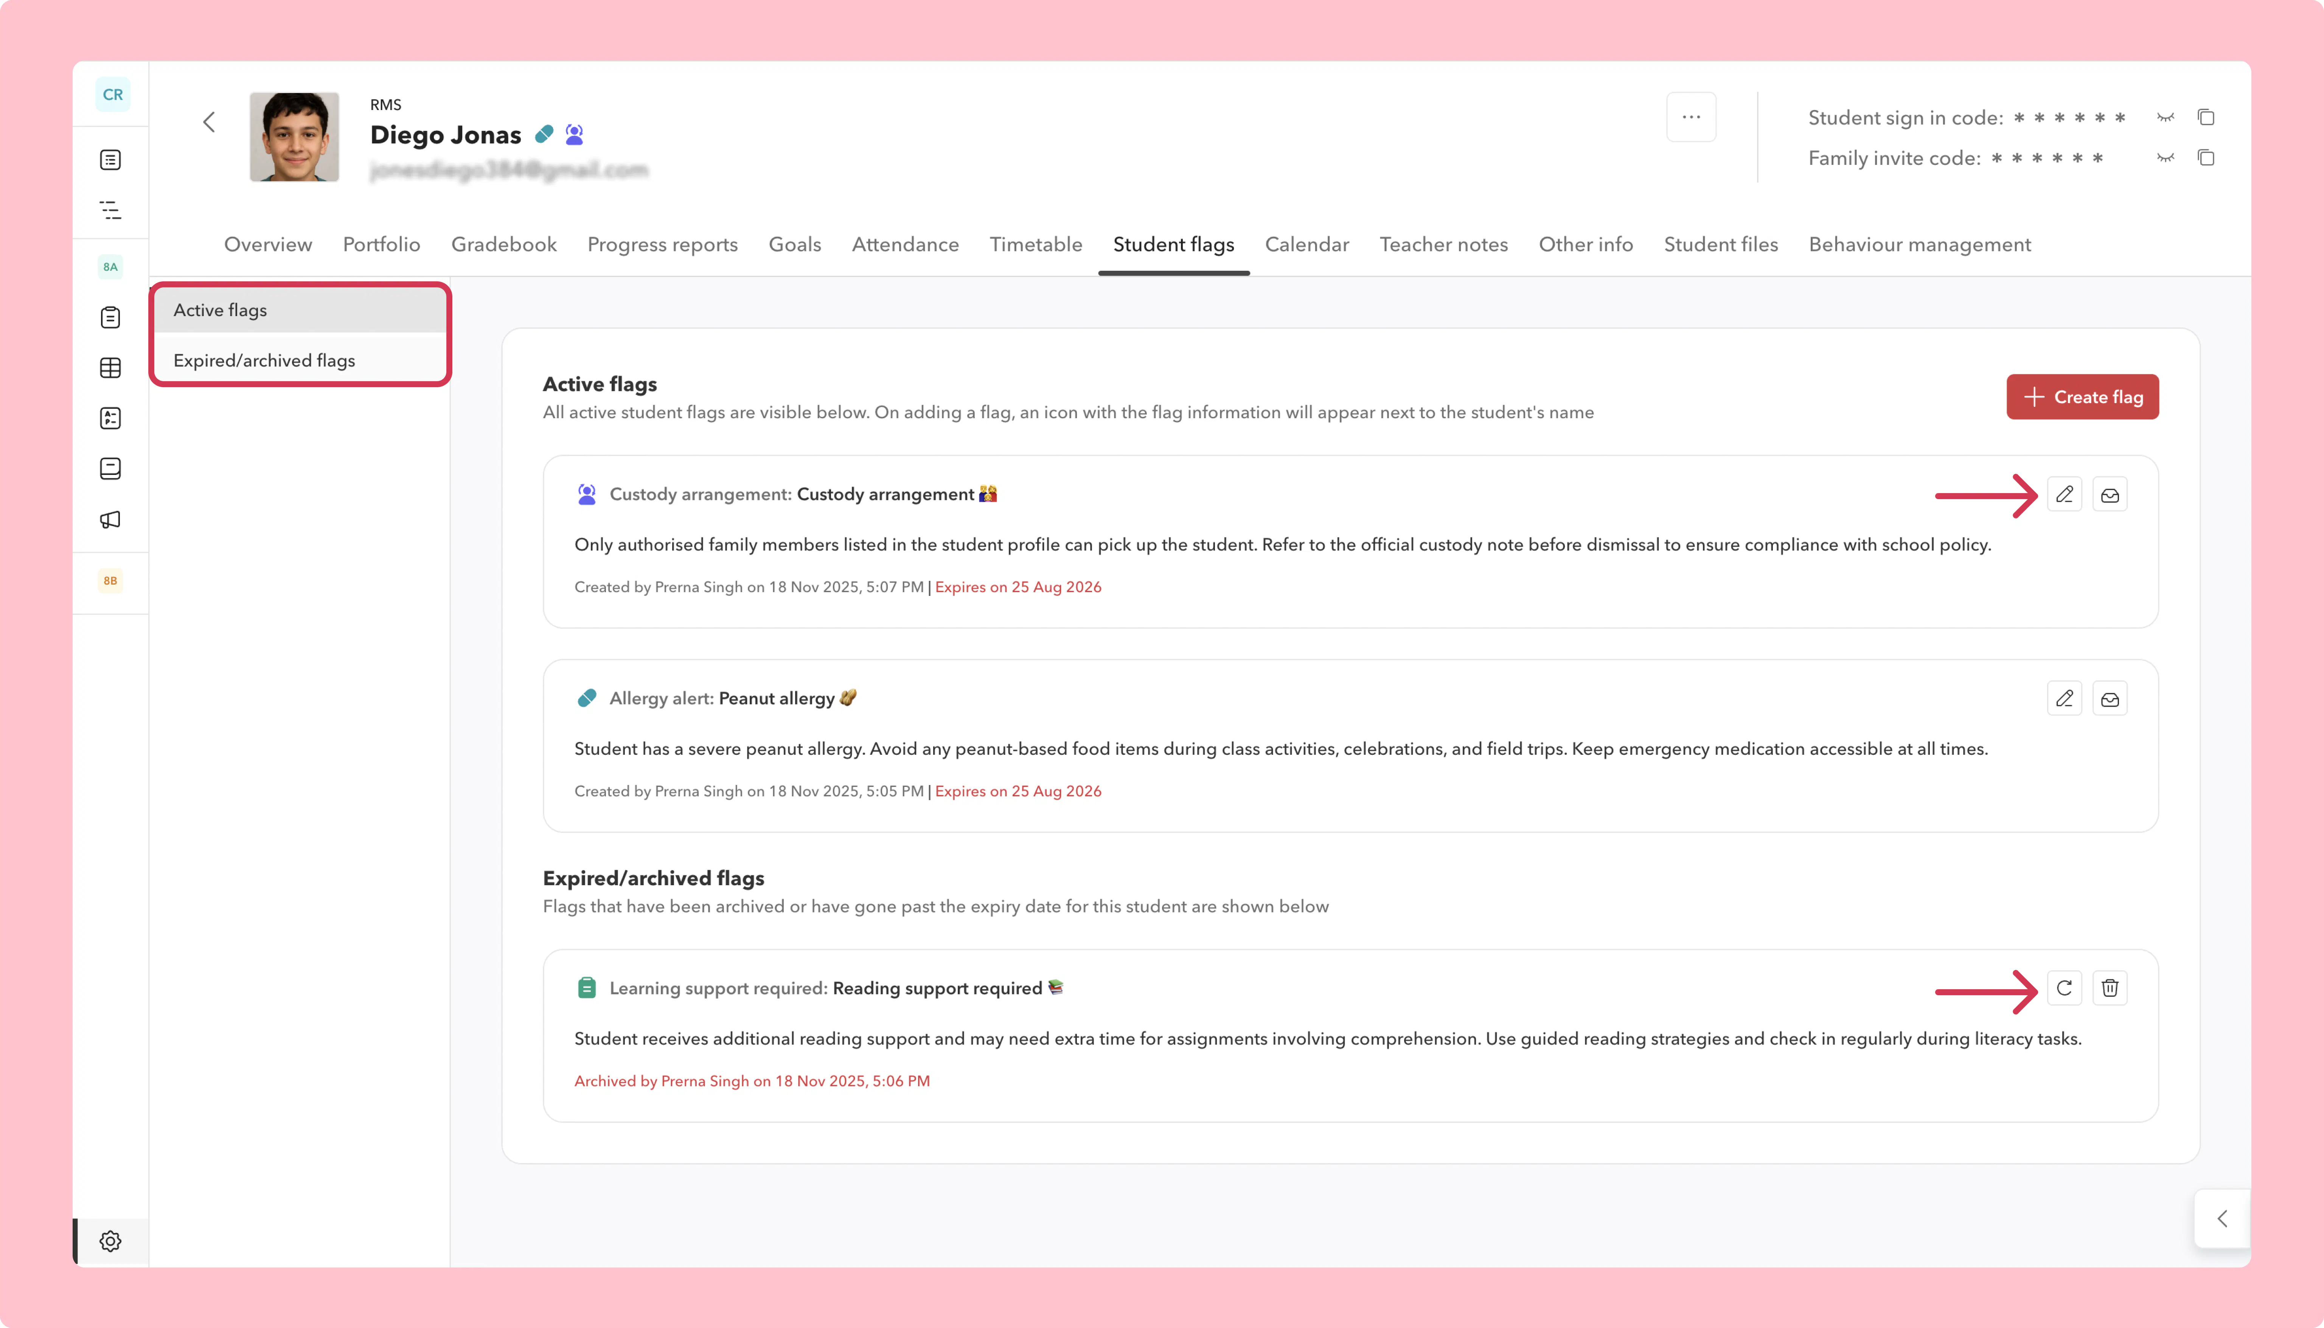The height and width of the screenshot is (1328, 2324).
Task: Click Diego Jonas's profile photo
Action: 295,137
